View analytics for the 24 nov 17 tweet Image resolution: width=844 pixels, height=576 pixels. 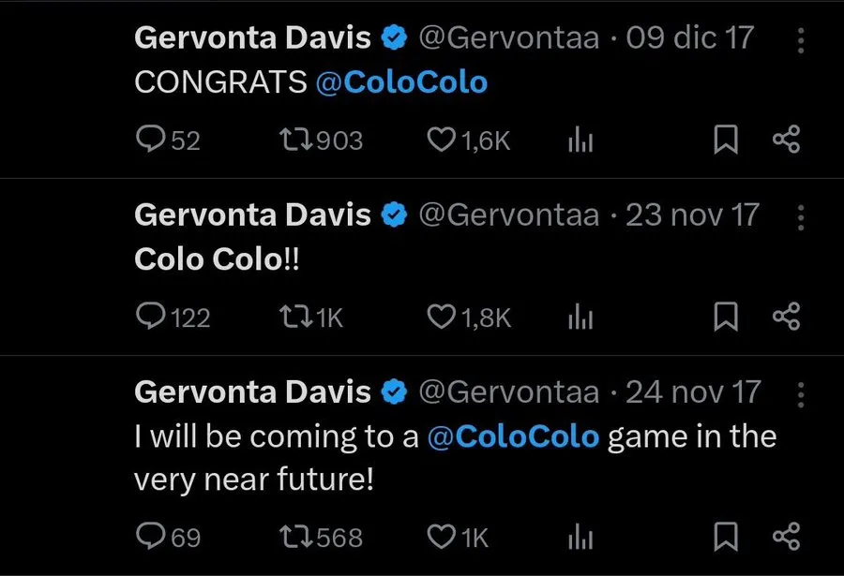point(581,538)
